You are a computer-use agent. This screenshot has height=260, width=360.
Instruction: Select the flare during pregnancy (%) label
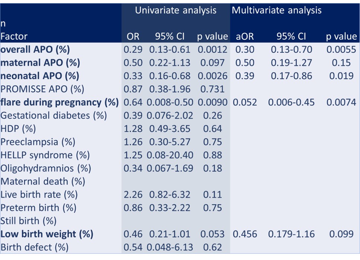tap(60, 102)
